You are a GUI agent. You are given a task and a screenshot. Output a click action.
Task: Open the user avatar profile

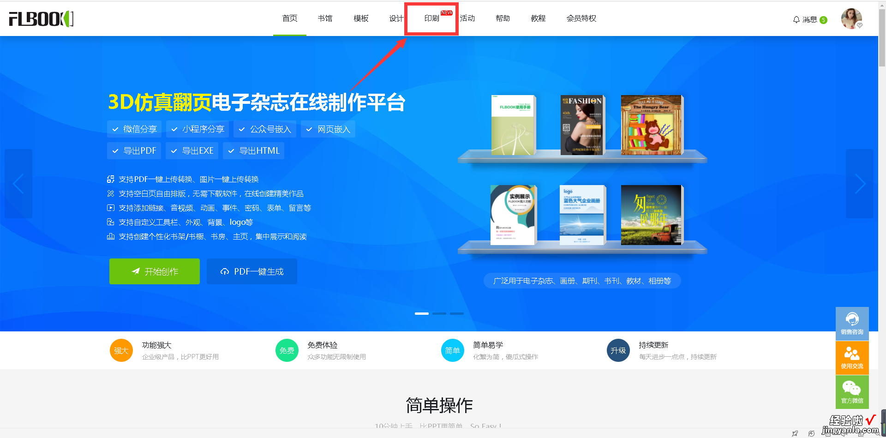coord(851,18)
